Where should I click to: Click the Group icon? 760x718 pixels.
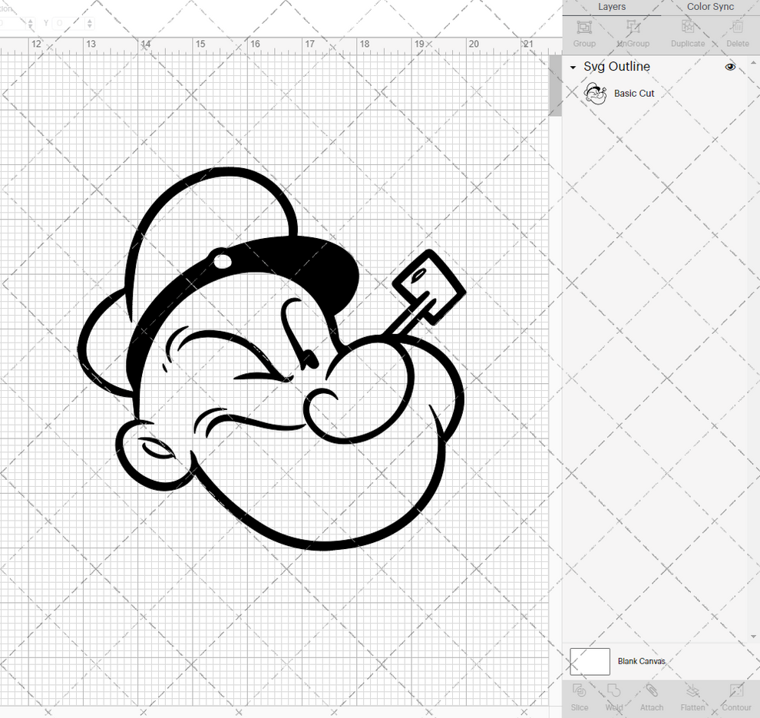click(583, 32)
